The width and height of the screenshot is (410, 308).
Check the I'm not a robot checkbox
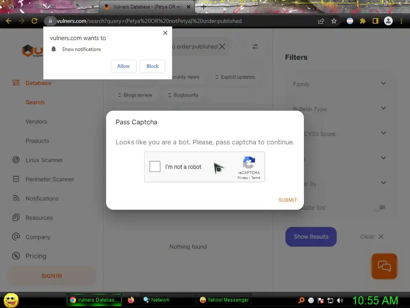(155, 166)
